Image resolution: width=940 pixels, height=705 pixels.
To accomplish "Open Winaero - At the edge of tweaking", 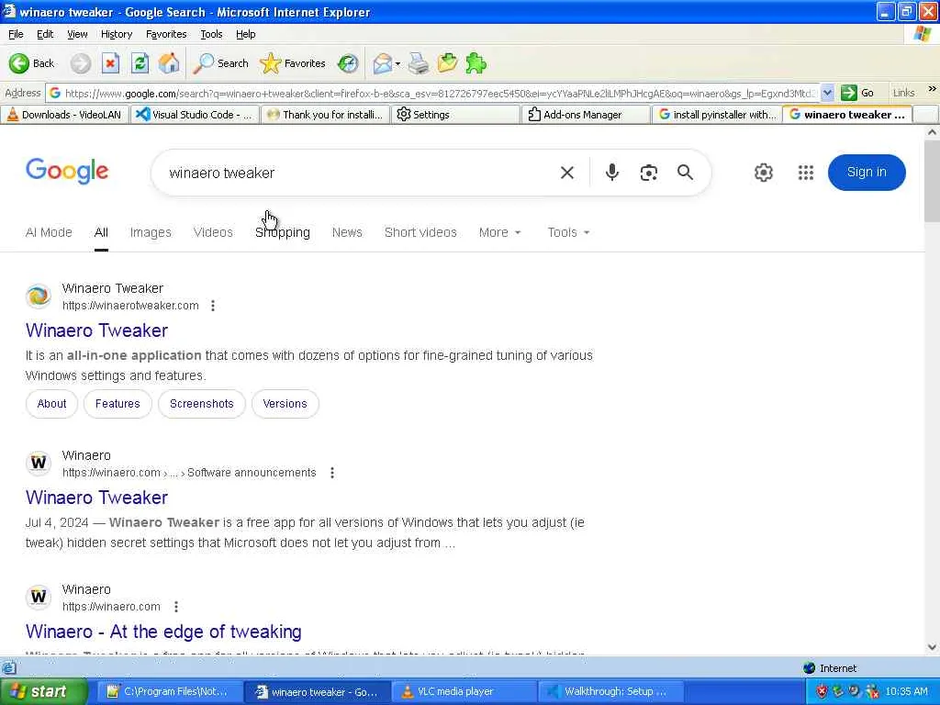I will coord(163,632).
